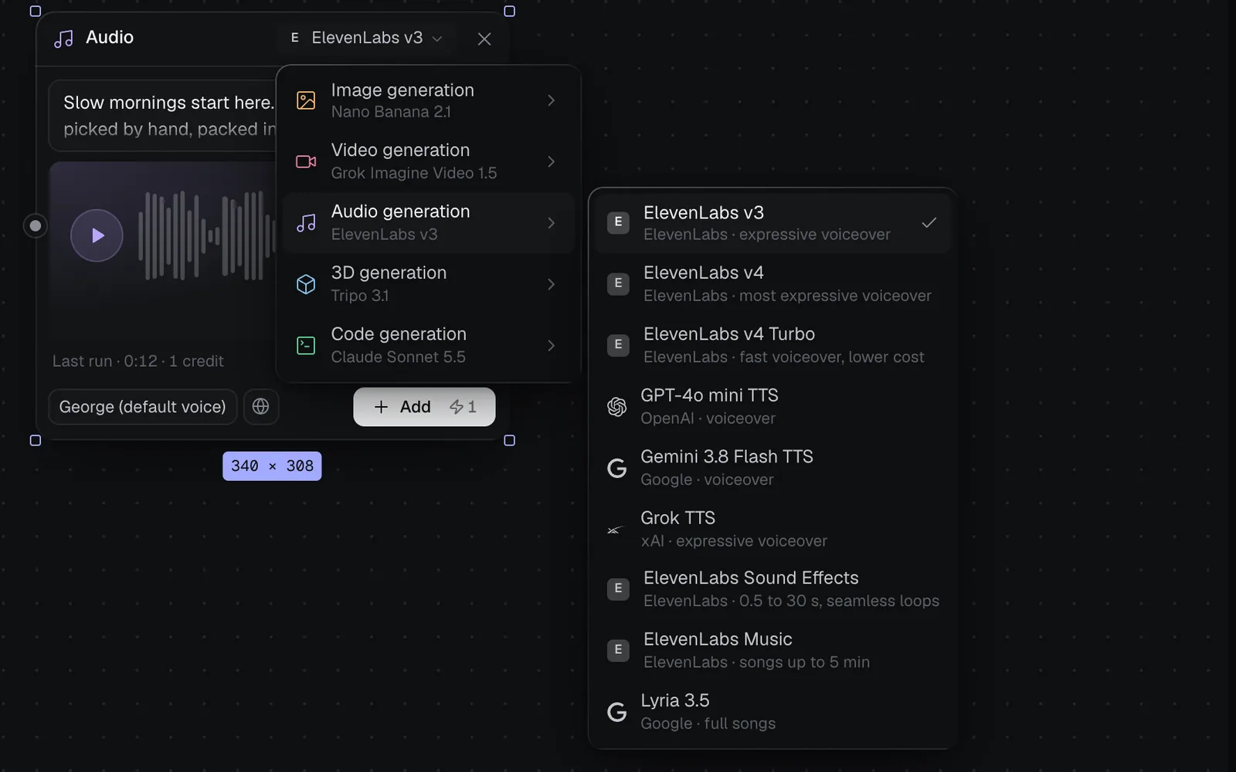Choose ElevenLabs Sound Effects model
Viewport: 1236px width, 772px height.
(772, 589)
